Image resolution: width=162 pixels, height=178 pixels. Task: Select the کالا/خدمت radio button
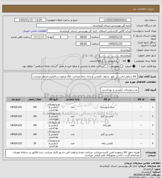104,61
